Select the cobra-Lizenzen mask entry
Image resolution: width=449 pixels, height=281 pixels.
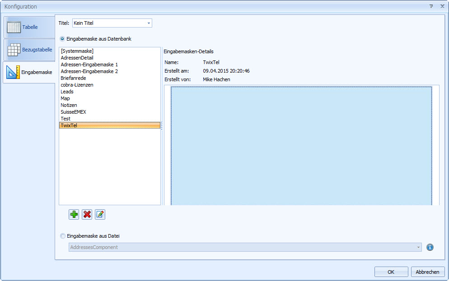pyautogui.click(x=77, y=85)
